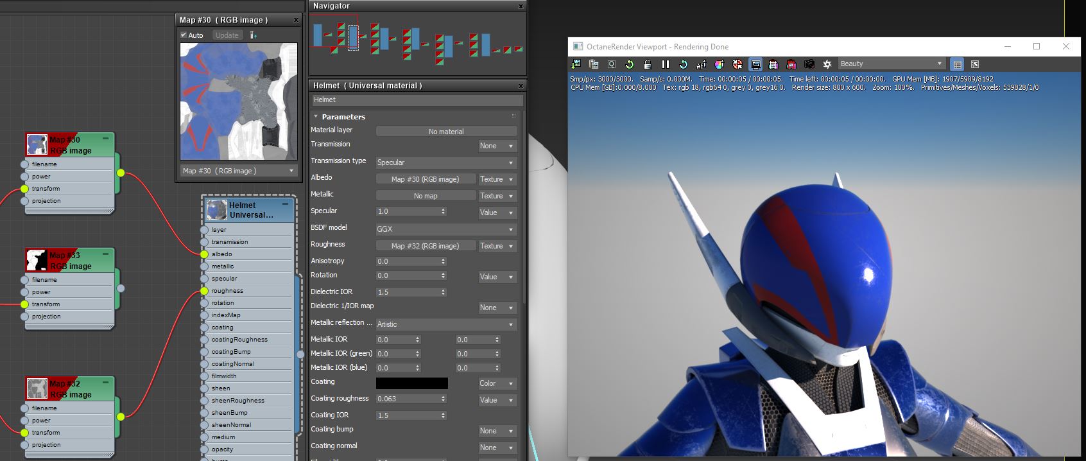The image size is (1086, 461).
Task: Click the roughness input socket on Helmet node
Action: 205,291
